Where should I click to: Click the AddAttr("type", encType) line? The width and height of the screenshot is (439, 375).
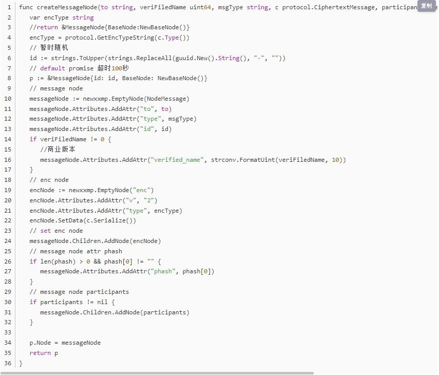pyautogui.click(x=106, y=211)
